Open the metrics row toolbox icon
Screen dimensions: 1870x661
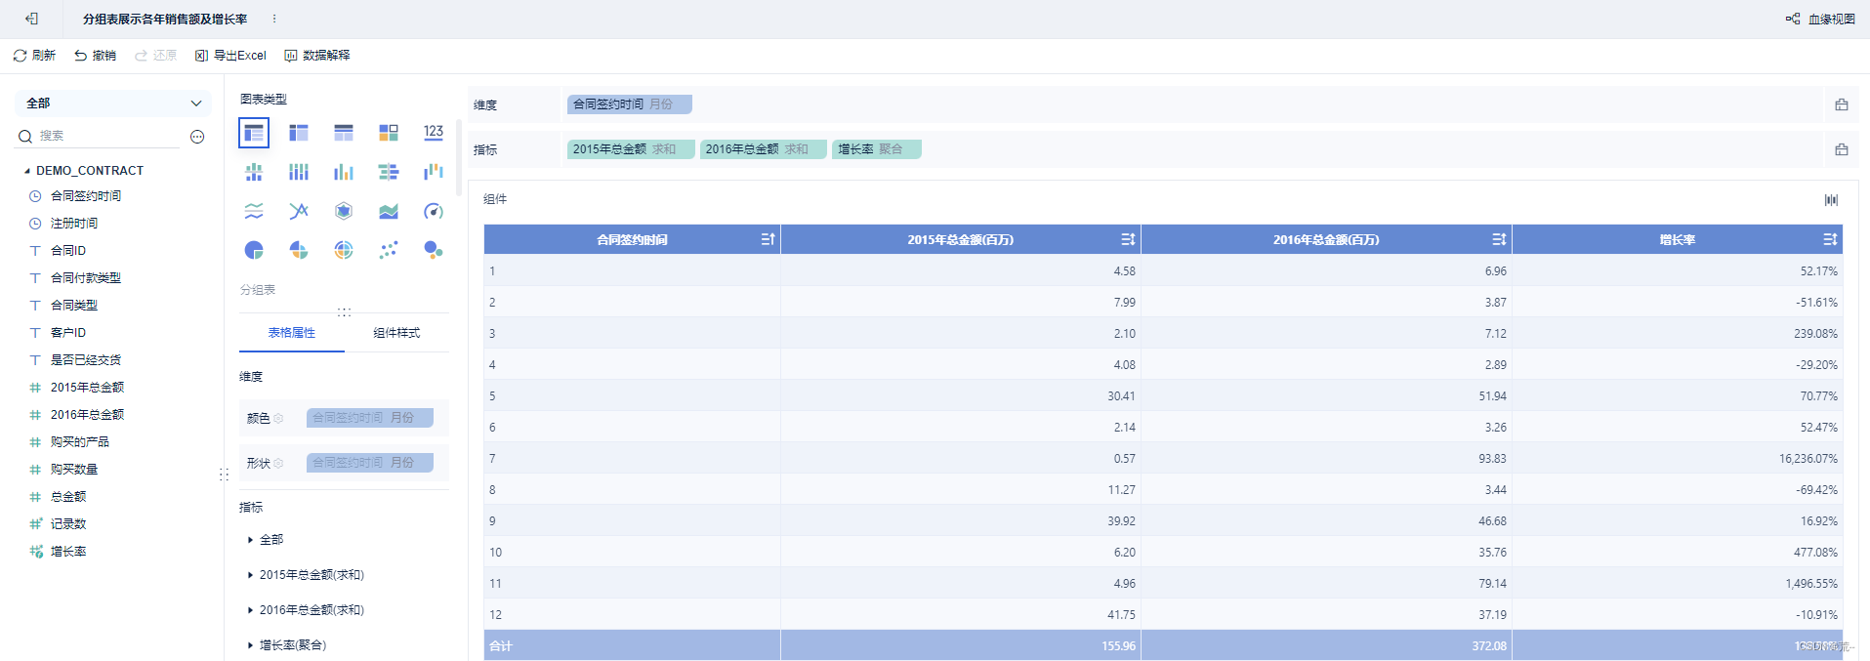tap(1842, 149)
